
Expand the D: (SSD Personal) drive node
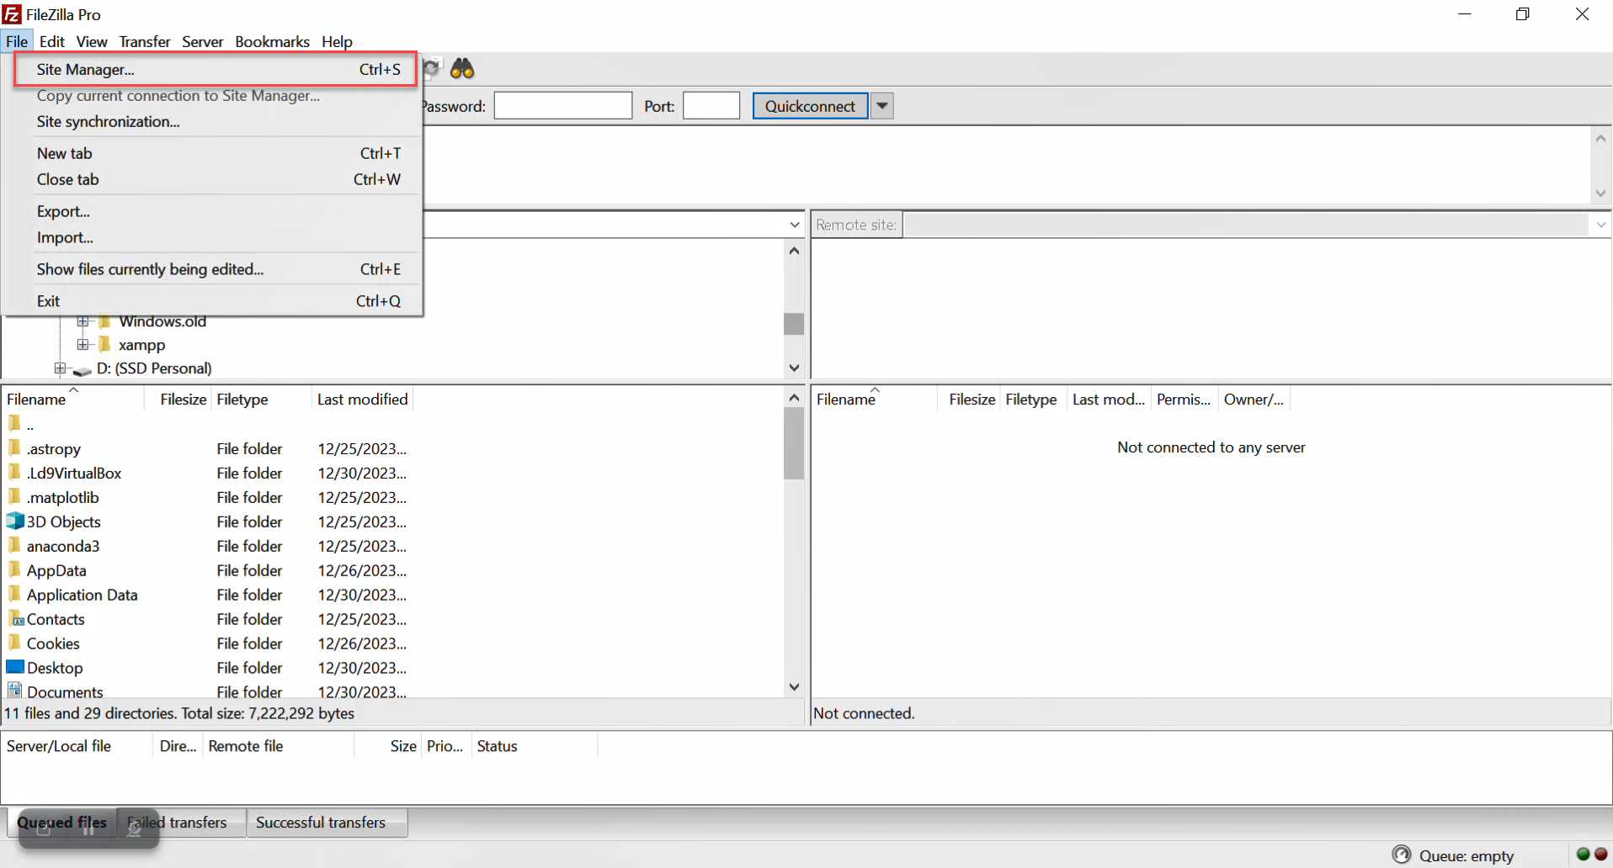[x=60, y=368]
